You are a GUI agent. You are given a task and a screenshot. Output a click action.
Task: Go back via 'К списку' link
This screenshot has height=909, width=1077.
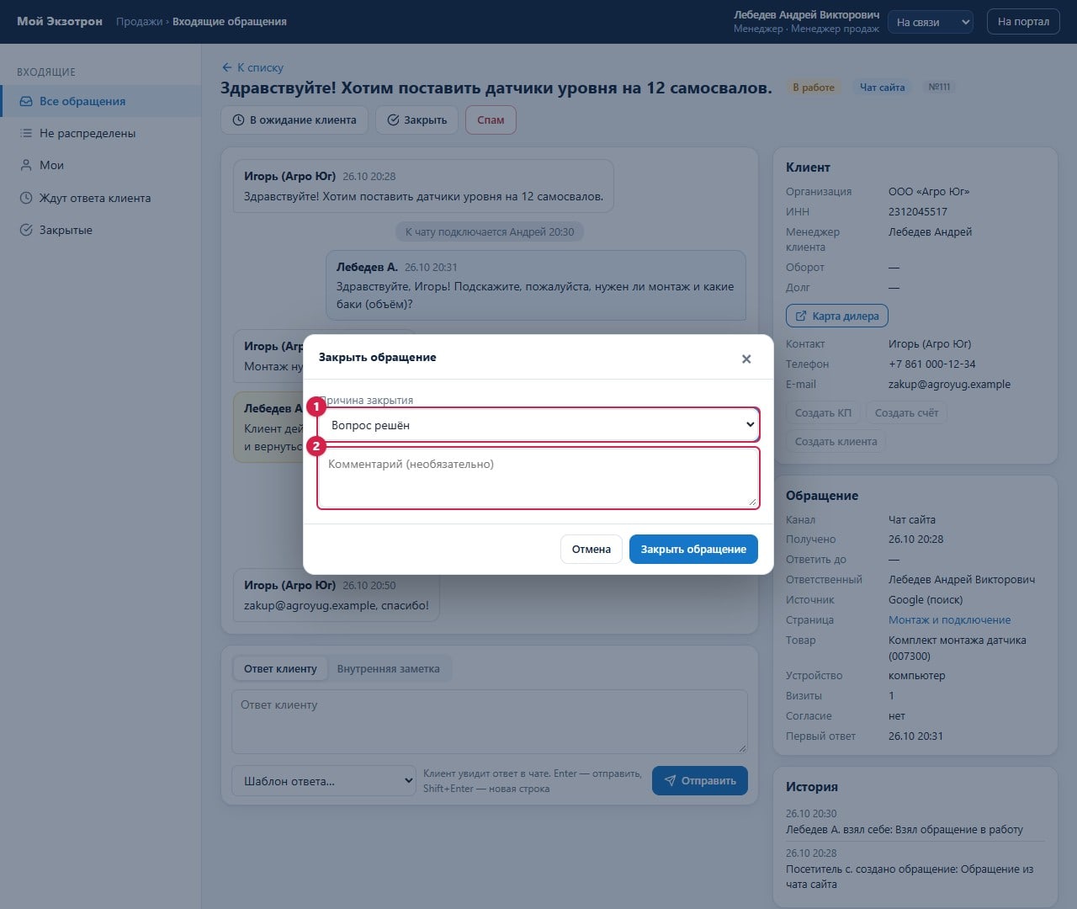[252, 67]
